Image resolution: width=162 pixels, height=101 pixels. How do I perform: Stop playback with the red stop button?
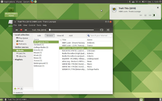(21, 30)
